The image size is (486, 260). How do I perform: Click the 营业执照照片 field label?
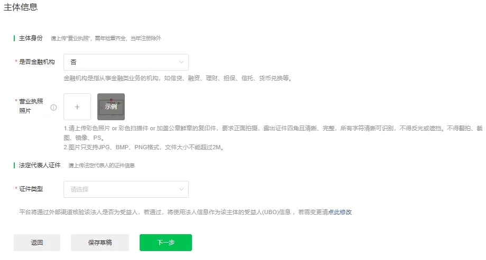[31, 105]
